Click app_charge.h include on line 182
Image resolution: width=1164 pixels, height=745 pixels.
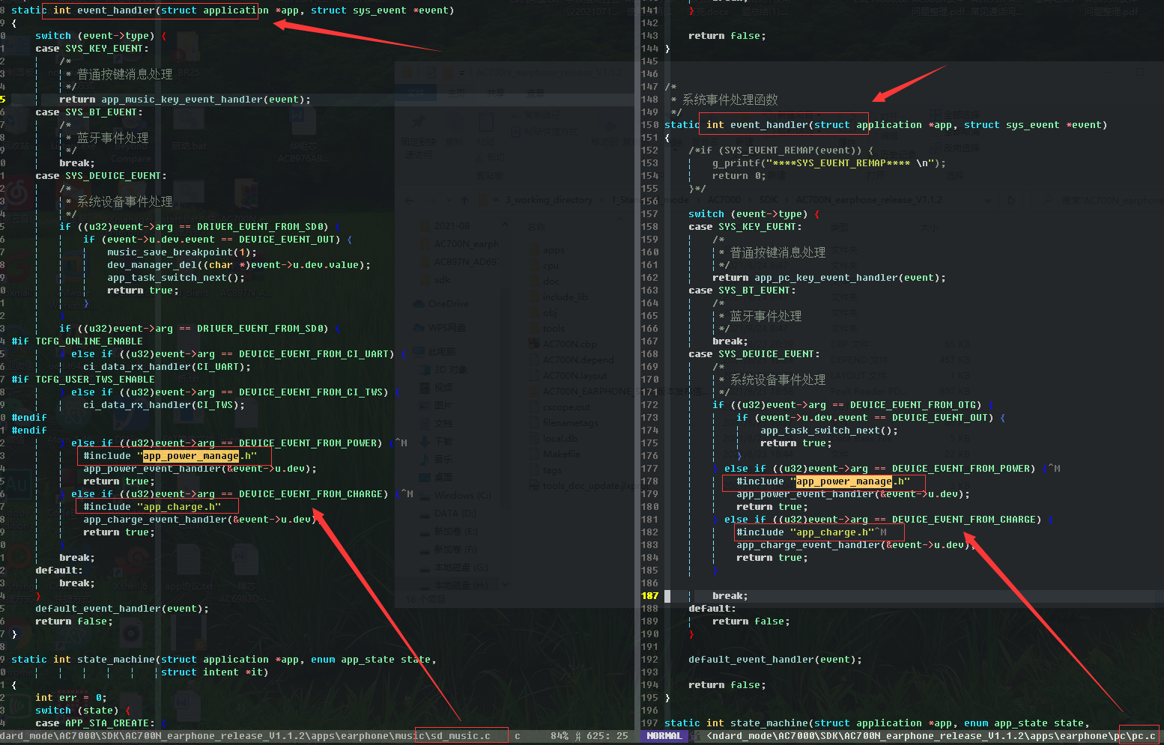tap(805, 532)
